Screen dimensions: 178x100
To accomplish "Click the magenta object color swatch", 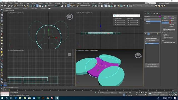I will [x=160, y=16].
